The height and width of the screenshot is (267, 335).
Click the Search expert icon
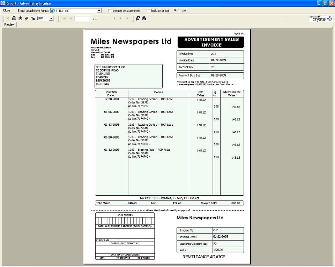coord(138,18)
